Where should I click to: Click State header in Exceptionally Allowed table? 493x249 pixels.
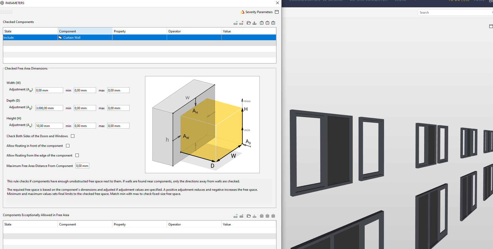[x=30, y=224]
